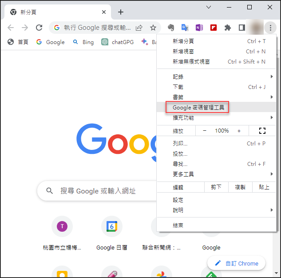Image resolution: width=281 pixels, height=278 pixels.
Task: Open the Extensions puzzle menu
Action: point(227,28)
